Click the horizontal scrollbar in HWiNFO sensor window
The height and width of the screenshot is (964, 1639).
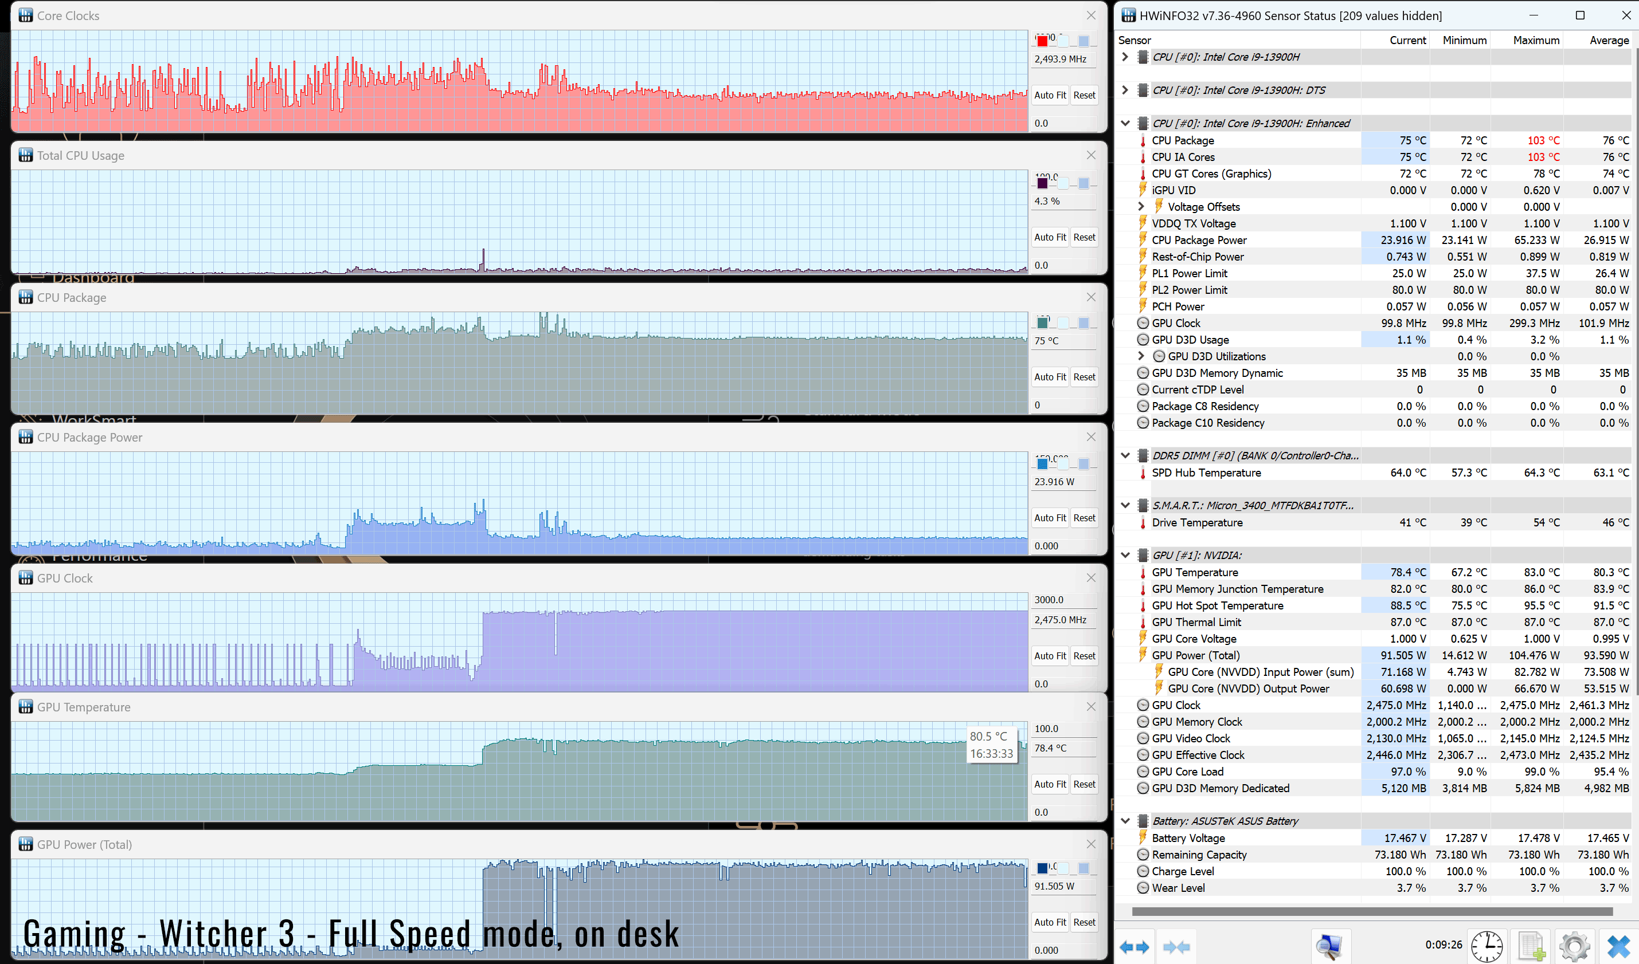1371,911
